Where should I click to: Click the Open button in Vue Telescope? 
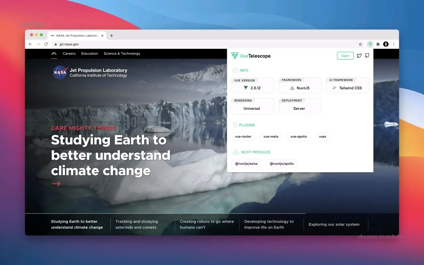coord(345,56)
